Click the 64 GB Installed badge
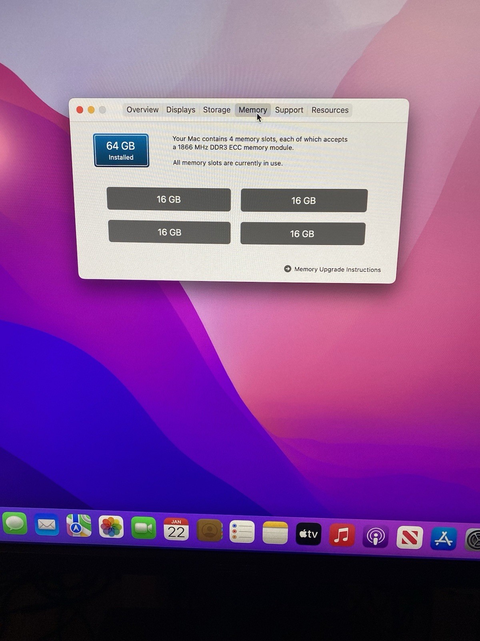Image resolution: width=480 pixels, height=641 pixels. pyautogui.click(x=121, y=150)
